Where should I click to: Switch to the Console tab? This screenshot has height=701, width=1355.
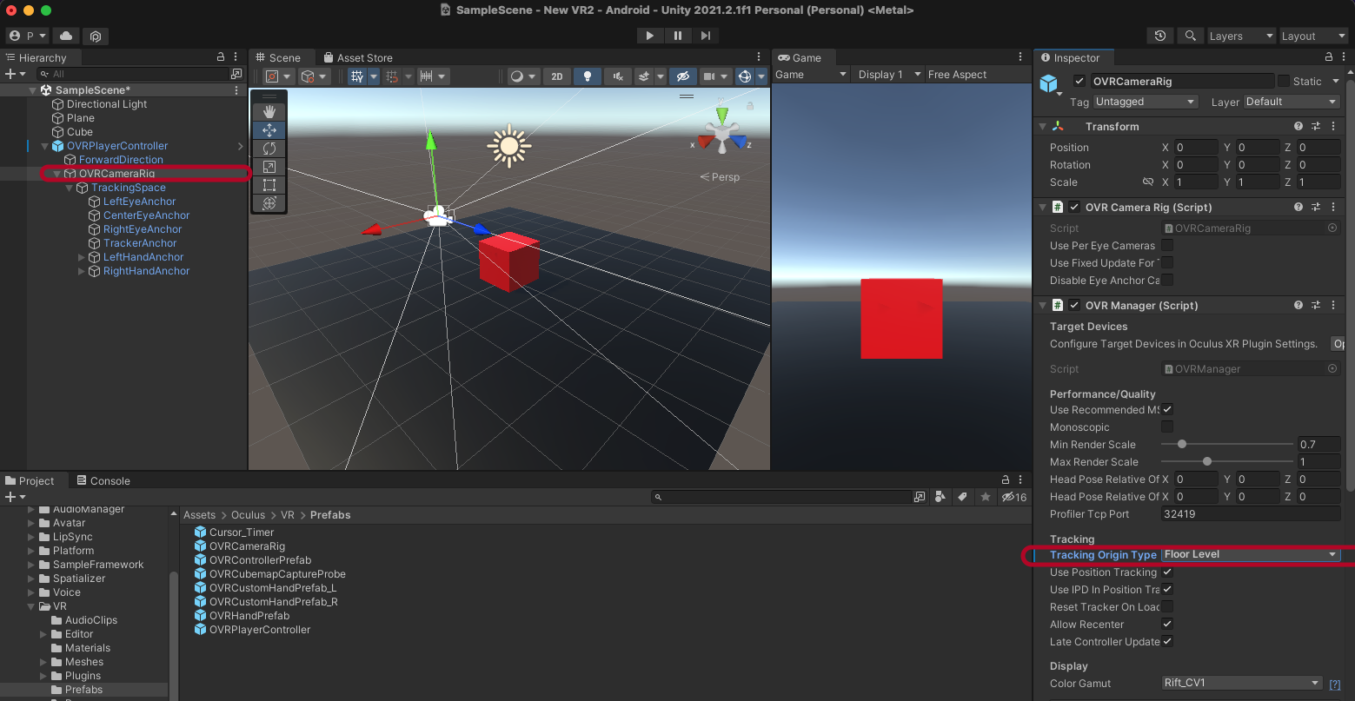coord(103,480)
